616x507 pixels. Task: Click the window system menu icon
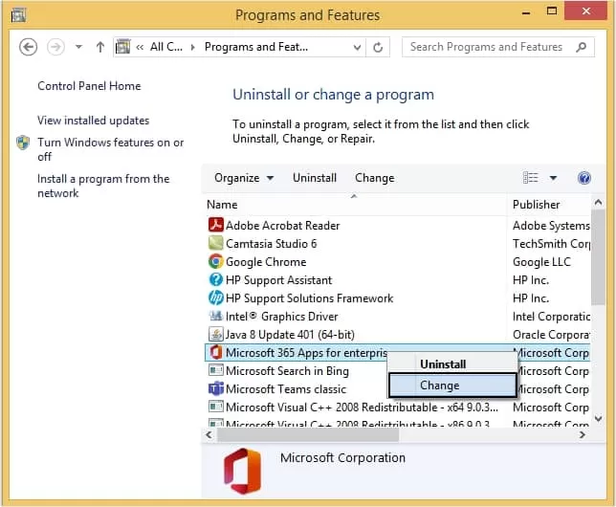tap(18, 15)
